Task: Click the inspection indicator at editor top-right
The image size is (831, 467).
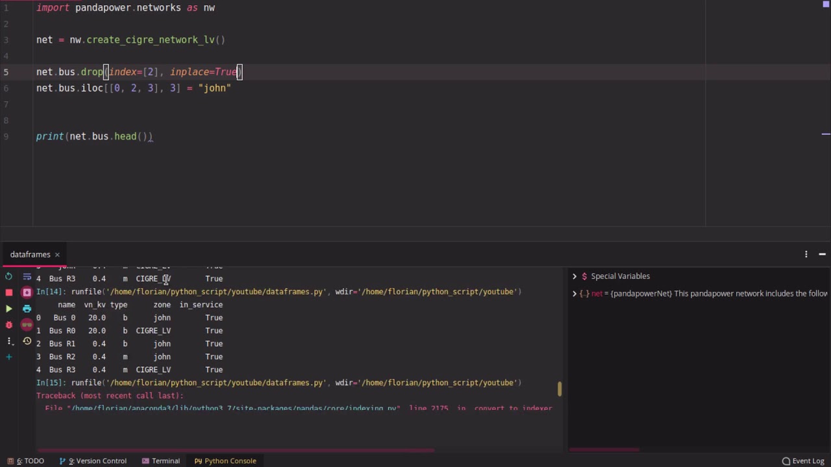Action: tap(826, 4)
